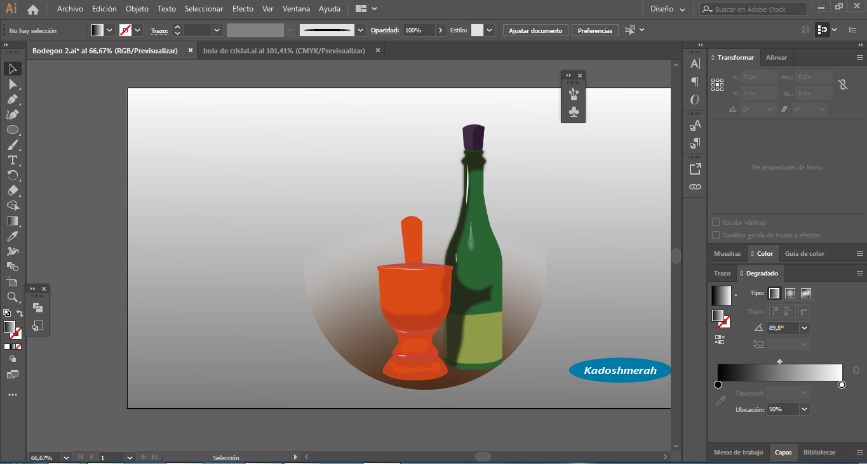
Task: Open the Asset Export panel icon
Action: (x=695, y=169)
